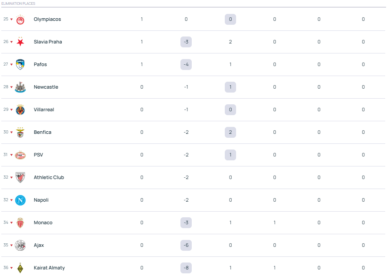
Task: Open the Newcastle club crest
Action: pos(20,87)
